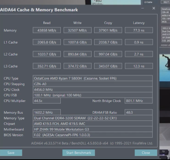
Task: Select Memory Read value 43858 MB/s
Action: pos(47,30)
